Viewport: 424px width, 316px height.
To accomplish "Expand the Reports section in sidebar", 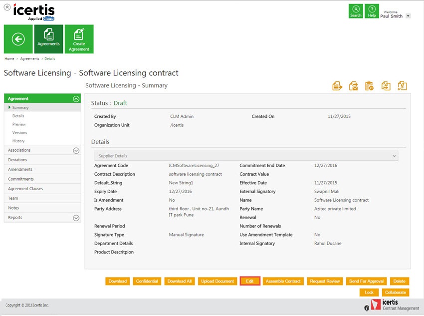I will click(x=76, y=218).
